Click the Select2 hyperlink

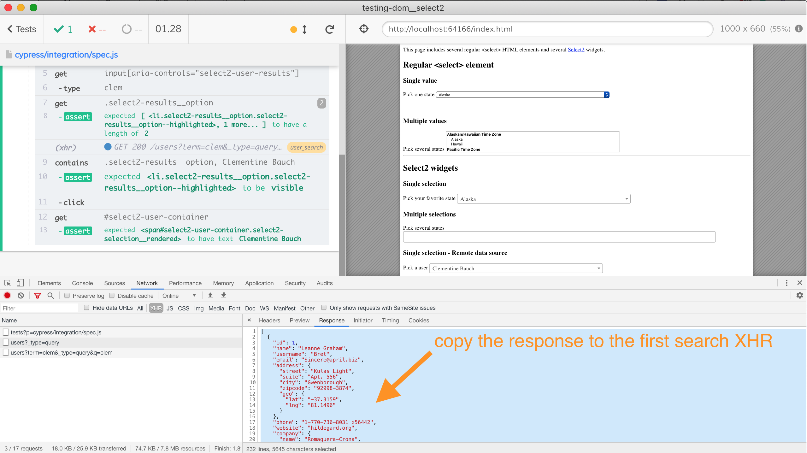(x=576, y=50)
